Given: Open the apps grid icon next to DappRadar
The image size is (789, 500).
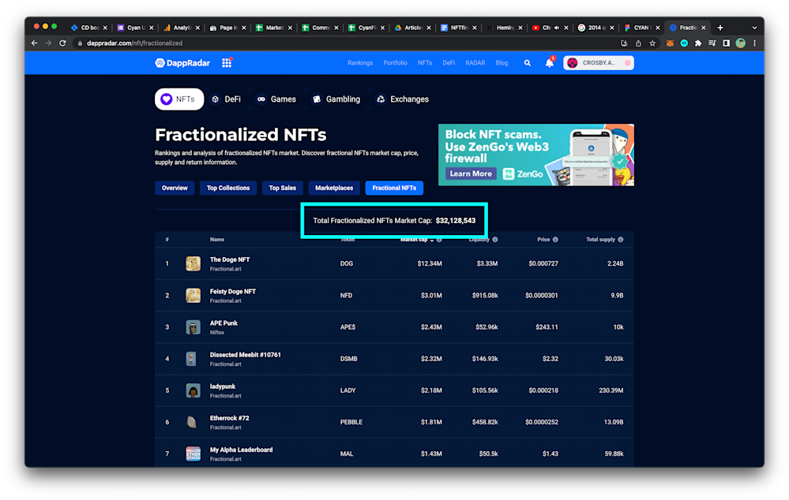Looking at the screenshot, I should click(x=227, y=63).
